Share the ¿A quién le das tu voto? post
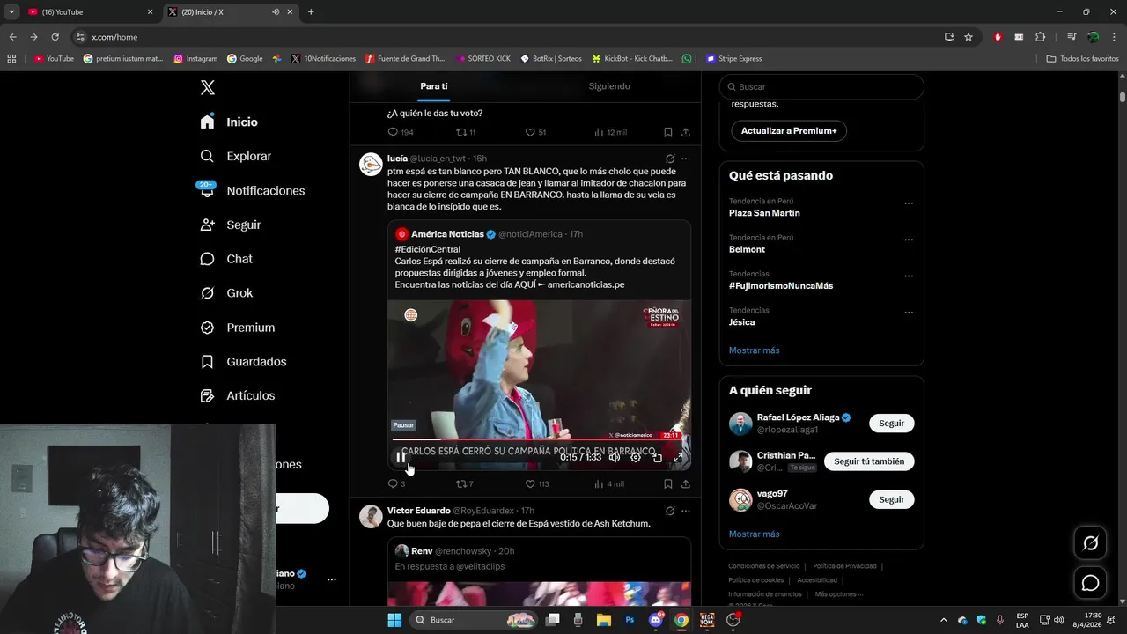This screenshot has height=634, width=1127. (686, 132)
